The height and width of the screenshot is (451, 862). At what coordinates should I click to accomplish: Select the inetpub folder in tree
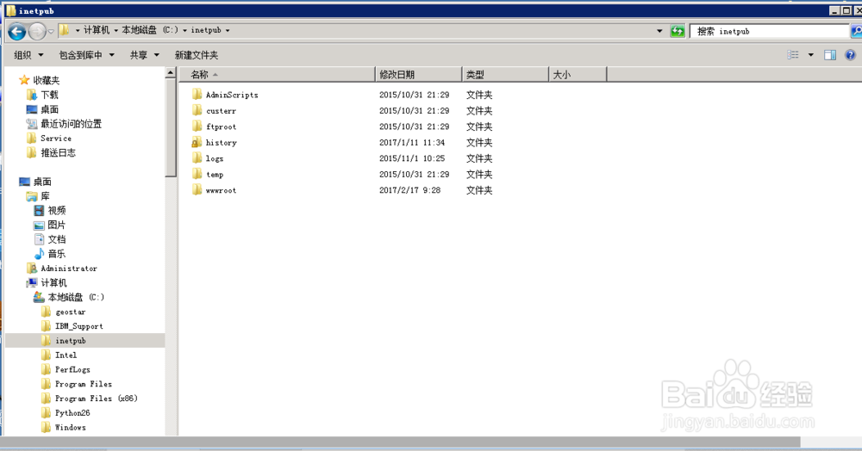point(64,340)
